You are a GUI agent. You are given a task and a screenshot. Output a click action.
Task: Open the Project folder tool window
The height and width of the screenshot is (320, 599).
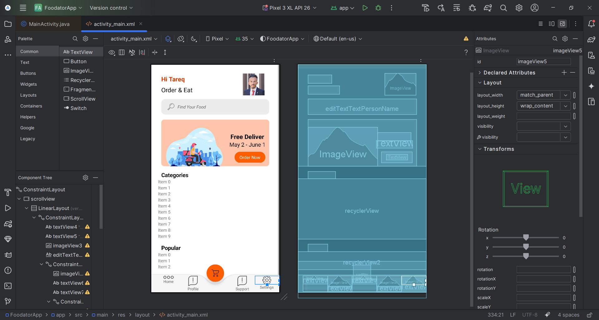8,24
